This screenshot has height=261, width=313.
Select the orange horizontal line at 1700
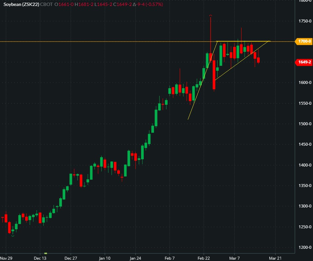click(99, 41)
